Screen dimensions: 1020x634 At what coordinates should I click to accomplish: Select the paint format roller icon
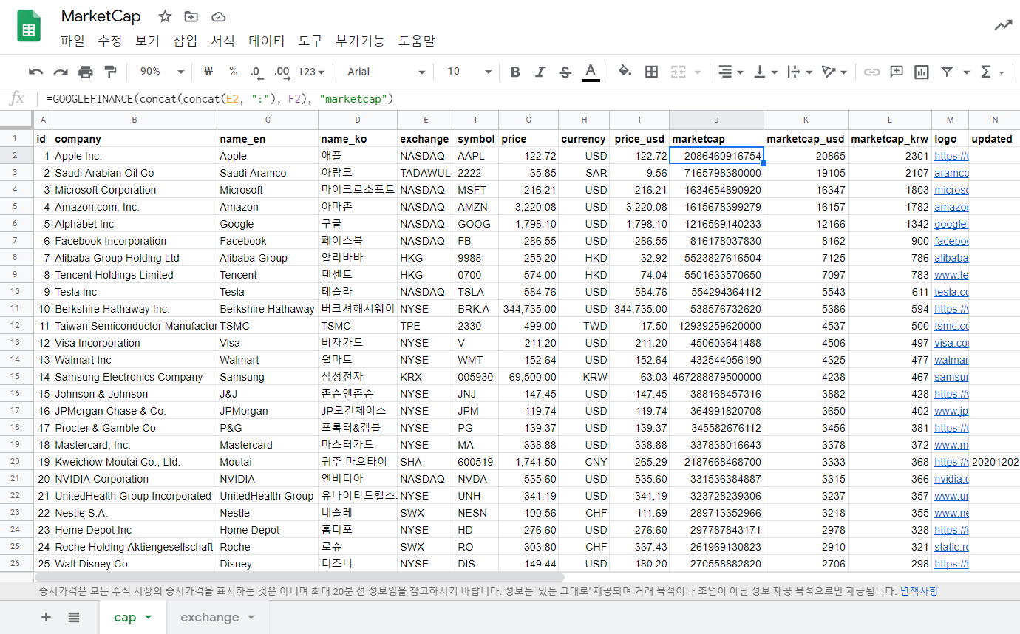[110, 72]
